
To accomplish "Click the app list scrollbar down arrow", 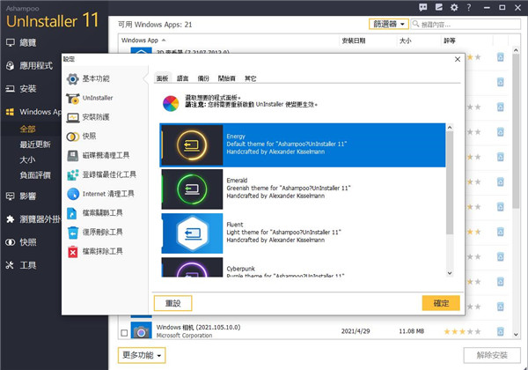I will pyautogui.click(x=516, y=334).
